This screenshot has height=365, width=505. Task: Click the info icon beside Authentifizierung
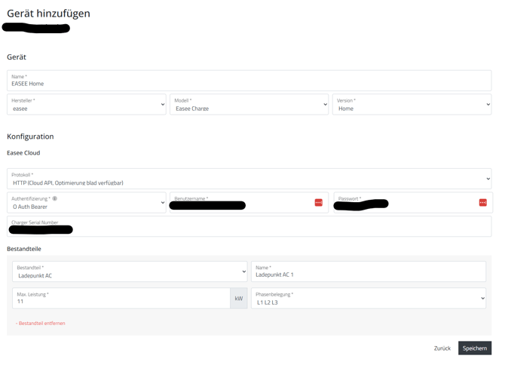[55, 199]
